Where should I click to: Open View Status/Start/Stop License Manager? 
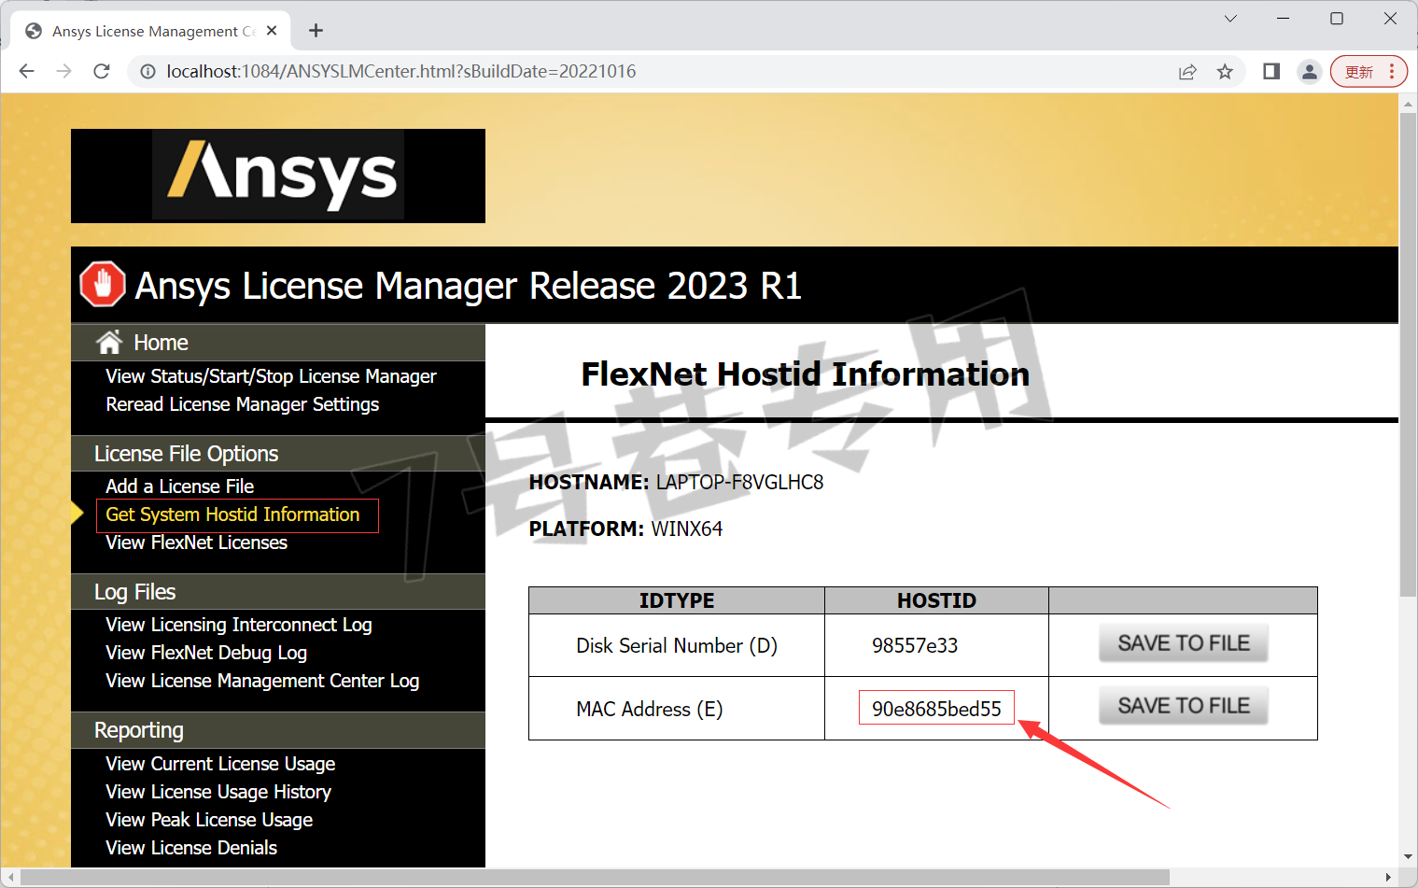271,376
